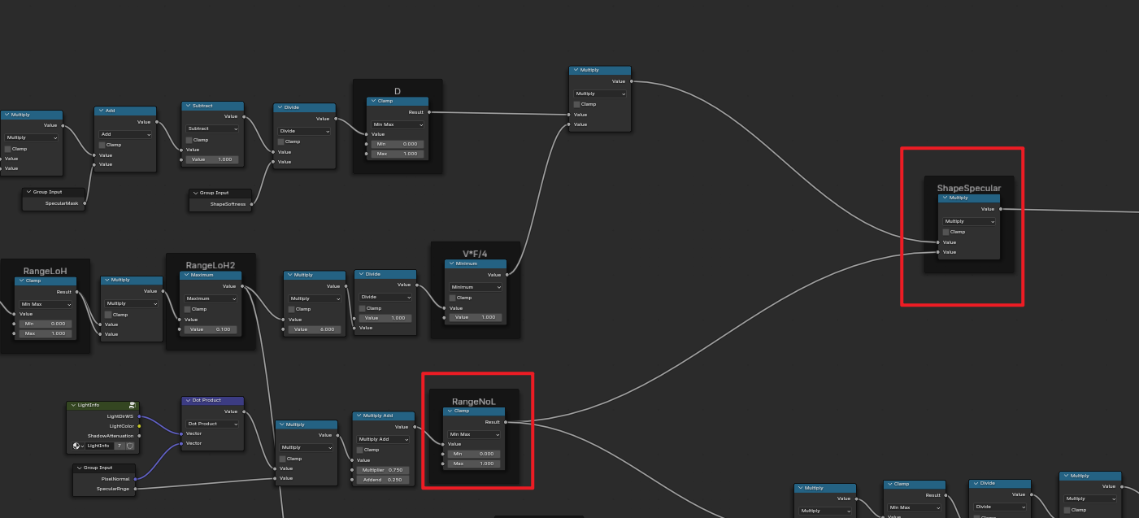Viewport: 1139px width, 518px height.
Task: Open the Minimum operation dropdown in V*F/4
Action: pos(476,287)
